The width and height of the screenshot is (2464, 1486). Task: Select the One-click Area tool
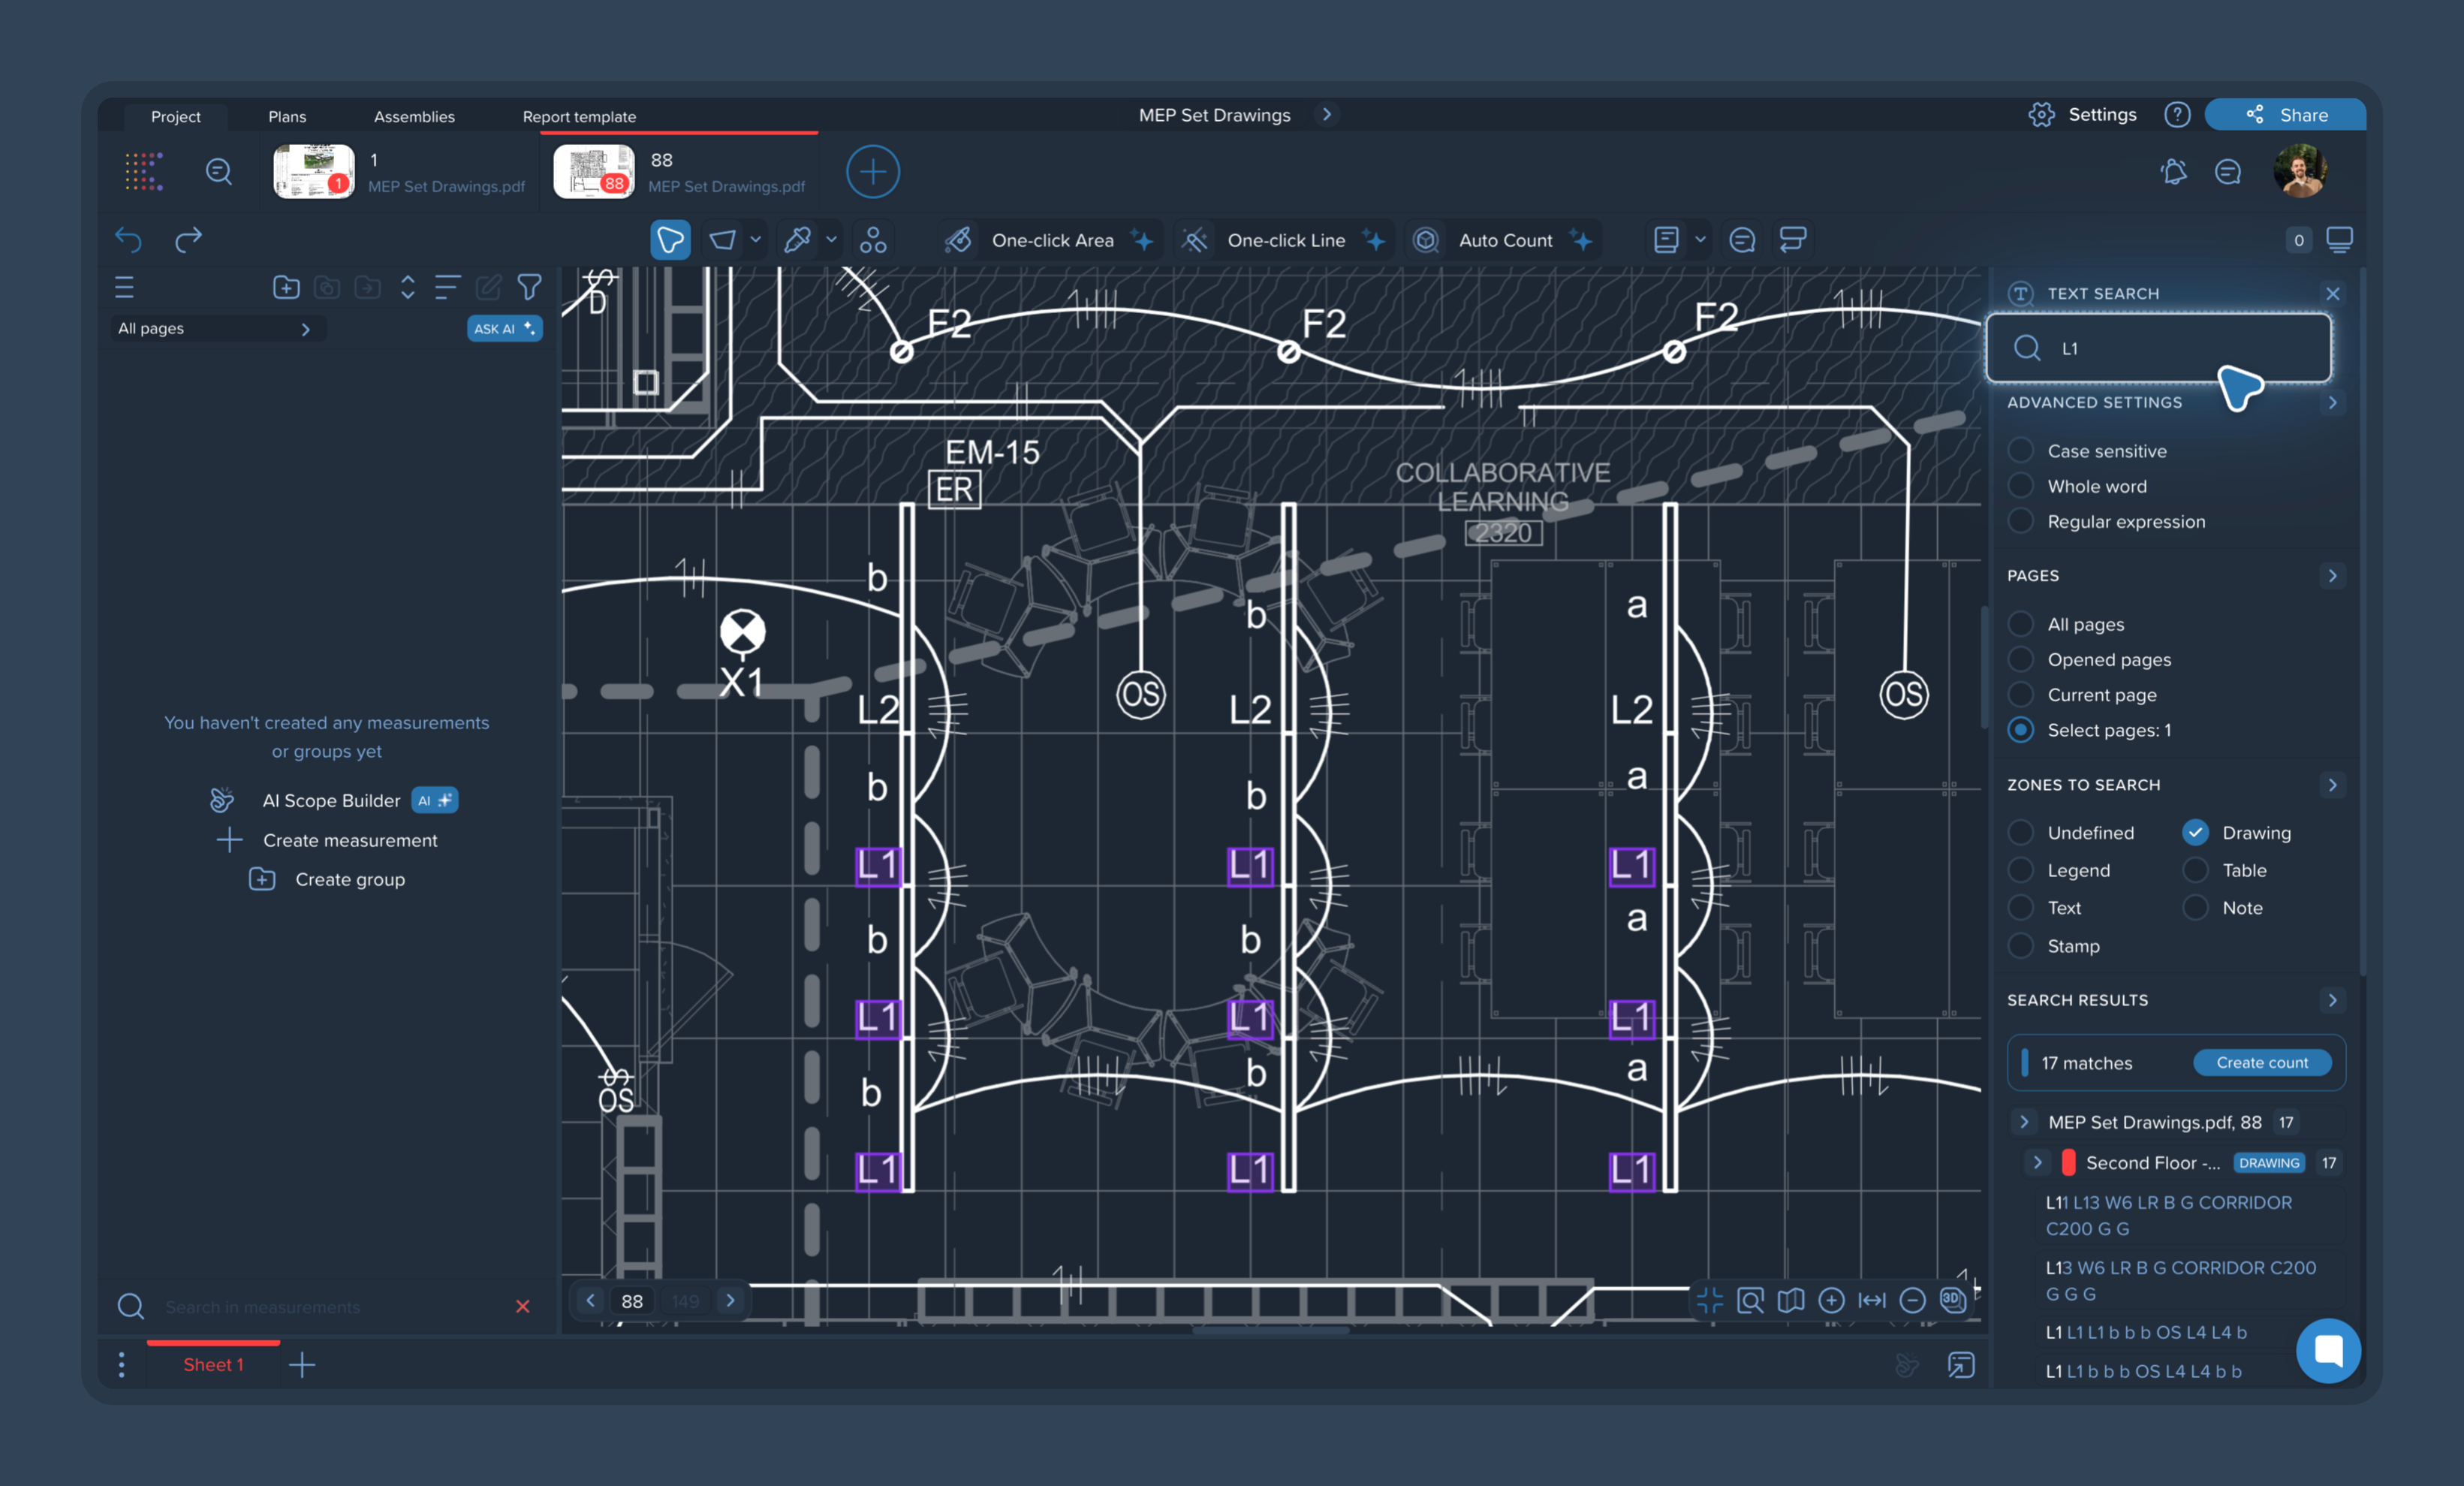pyautogui.click(x=1050, y=240)
